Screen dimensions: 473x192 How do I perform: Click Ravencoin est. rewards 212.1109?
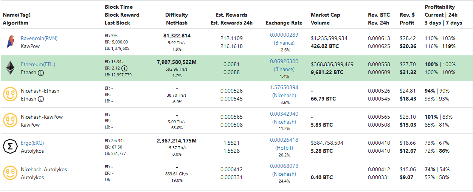click(231, 38)
